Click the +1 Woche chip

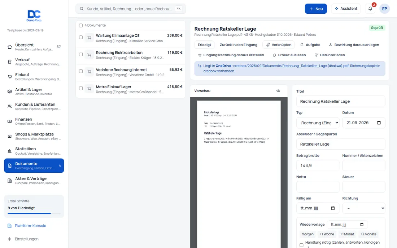pyautogui.click(x=327, y=234)
